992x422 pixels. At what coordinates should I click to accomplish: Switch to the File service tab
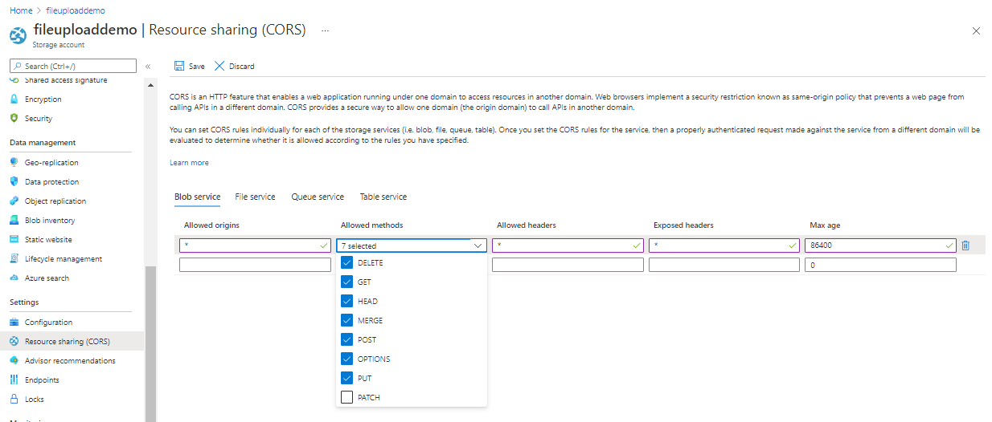point(255,197)
